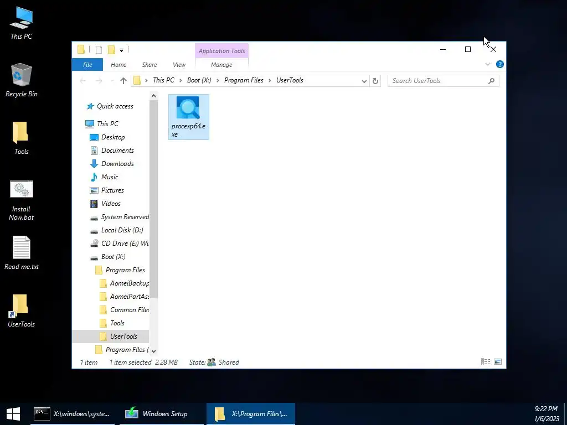Select Common Files folder in tree
This screenshot has width=567, height=425.
pyautogui.click(x=124, y=310)
